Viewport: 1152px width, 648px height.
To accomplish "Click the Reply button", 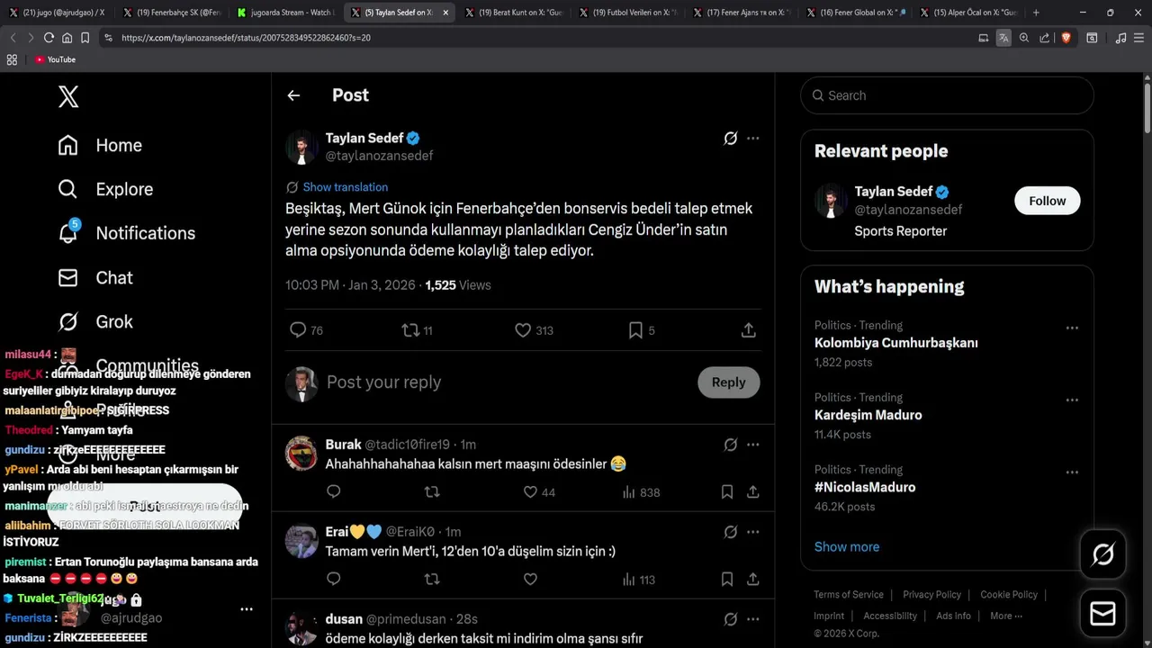I will click(728, 382).
